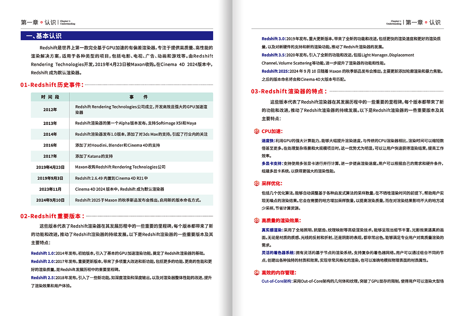Click the Out-of-Core架构 blue term
The width and height of the screenshot is (465, 316).
pos(277,281)
